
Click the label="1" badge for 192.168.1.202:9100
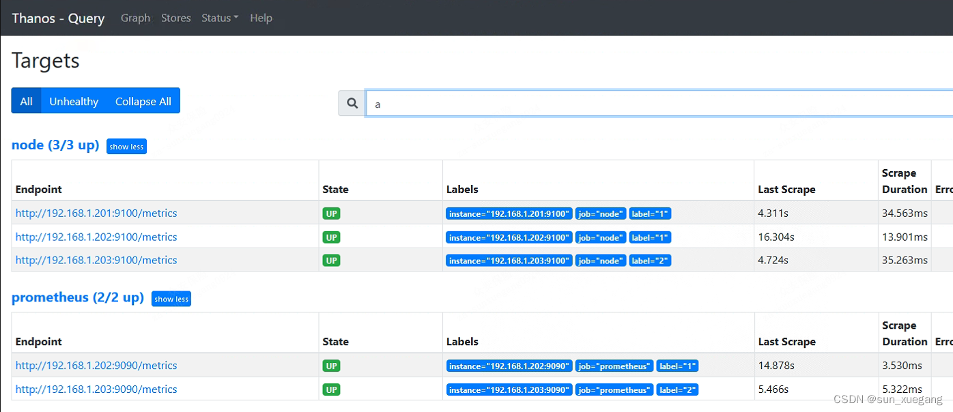(x=650, y=237)
